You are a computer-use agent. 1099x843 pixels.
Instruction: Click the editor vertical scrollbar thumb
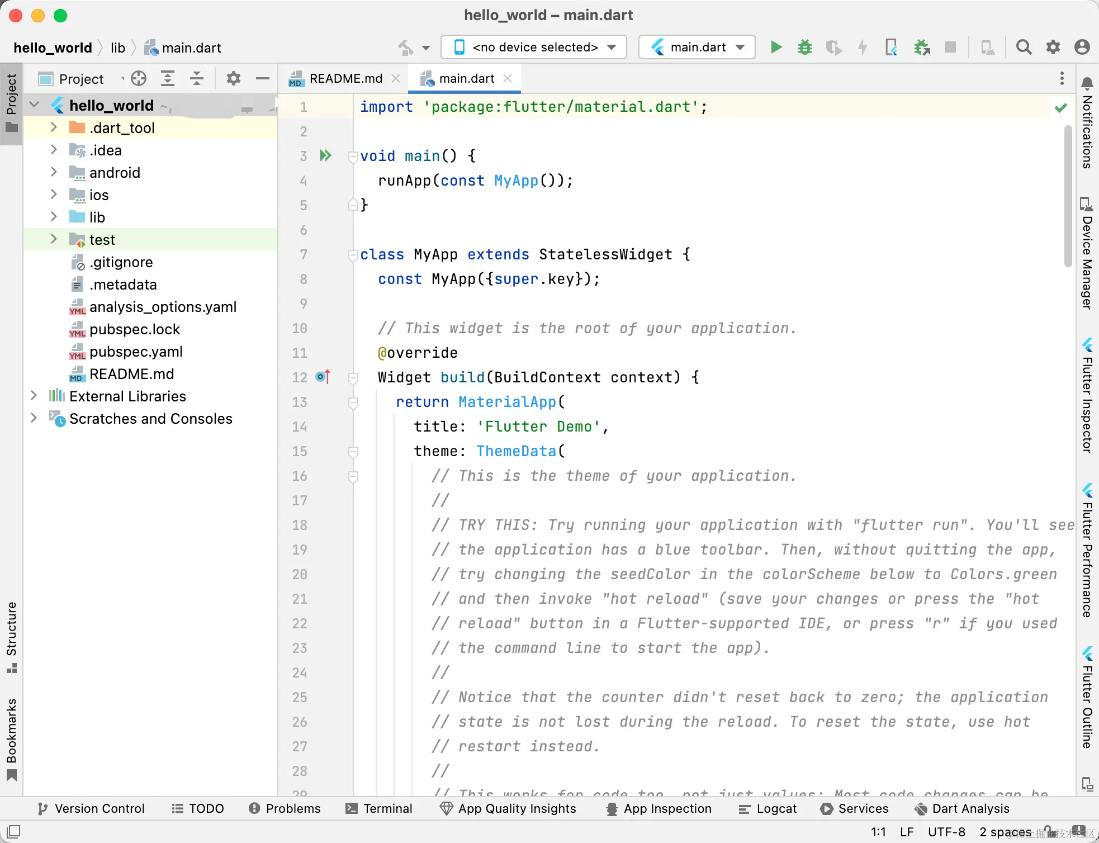(1068, 196)
